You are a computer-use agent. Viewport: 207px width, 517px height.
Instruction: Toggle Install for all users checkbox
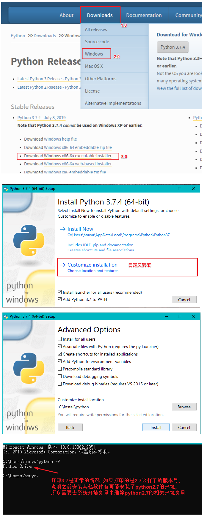pos(60,339)
